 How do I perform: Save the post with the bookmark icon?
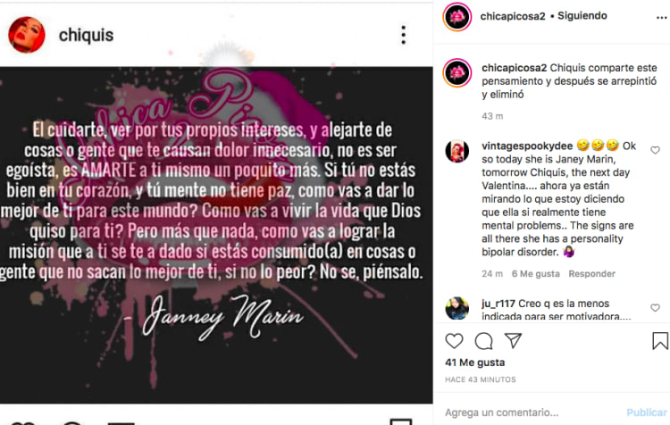click(x=660, y=341)
